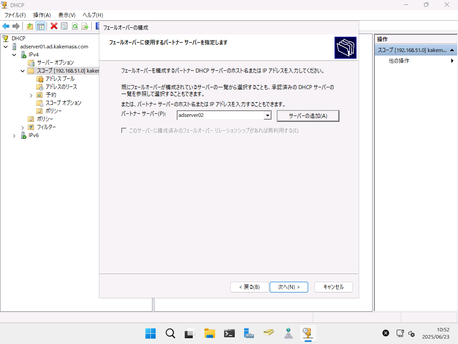Select the アドレスのリース tree item
This screenshot has width=458, height=344.
tap(61, 87)
